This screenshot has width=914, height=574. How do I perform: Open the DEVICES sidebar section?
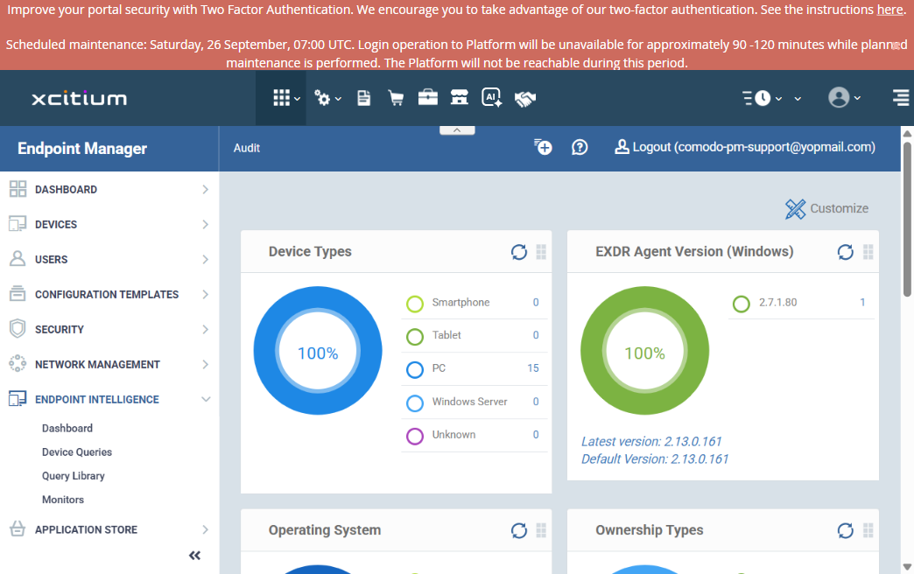coord(109,224)
